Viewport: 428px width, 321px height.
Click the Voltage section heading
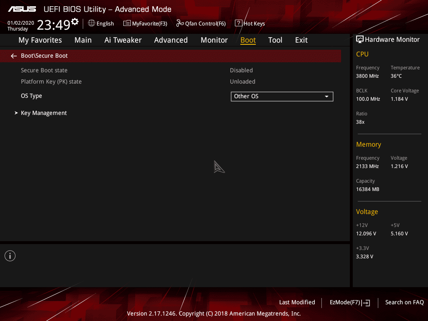(367, 212)
